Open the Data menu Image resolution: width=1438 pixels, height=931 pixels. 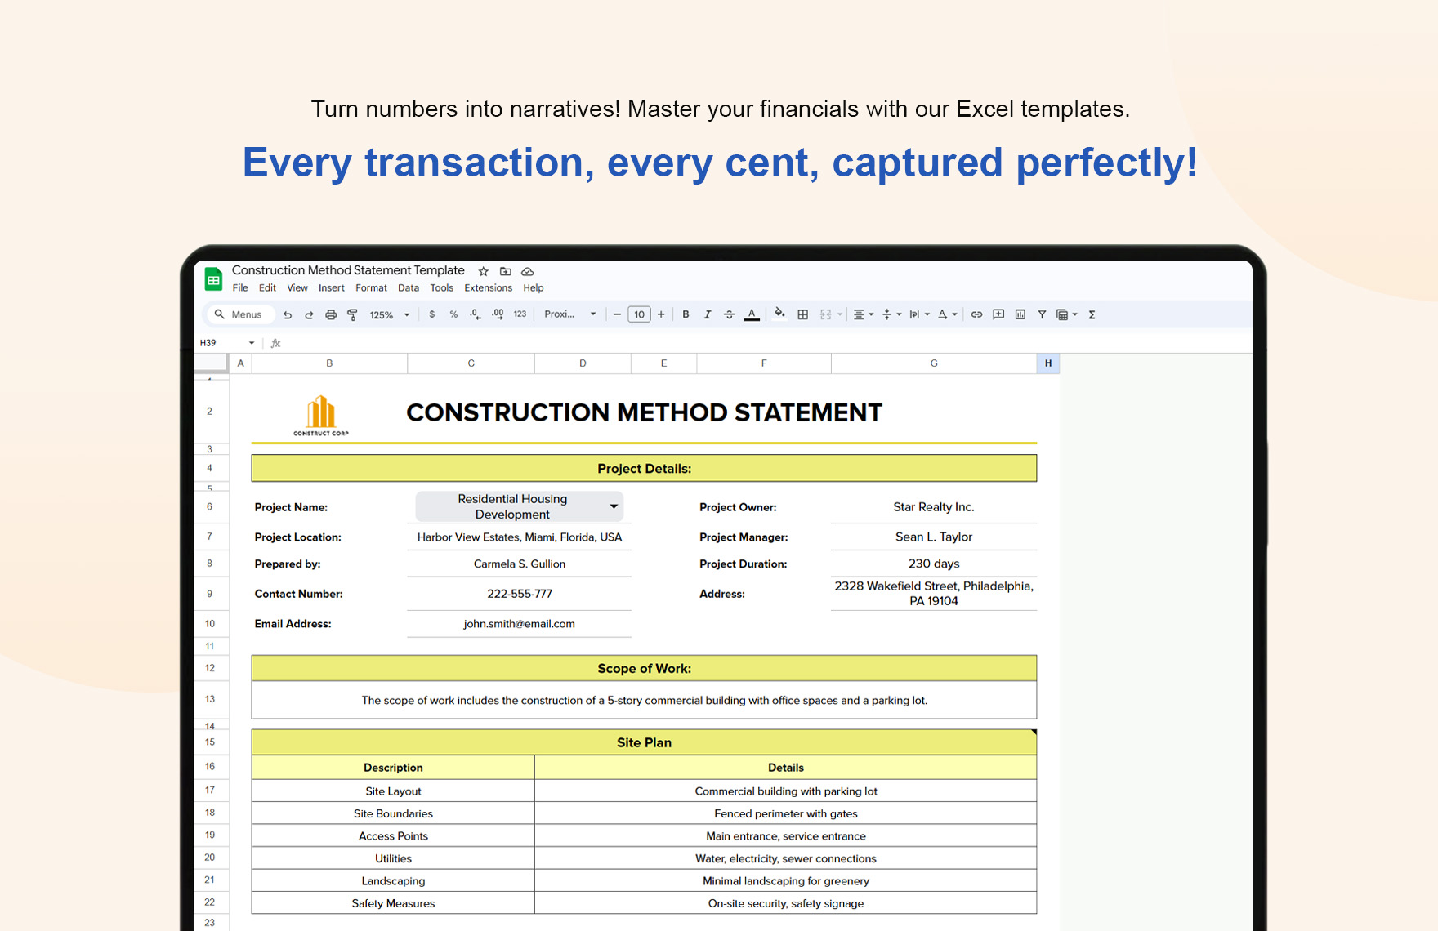click(409, 288)
